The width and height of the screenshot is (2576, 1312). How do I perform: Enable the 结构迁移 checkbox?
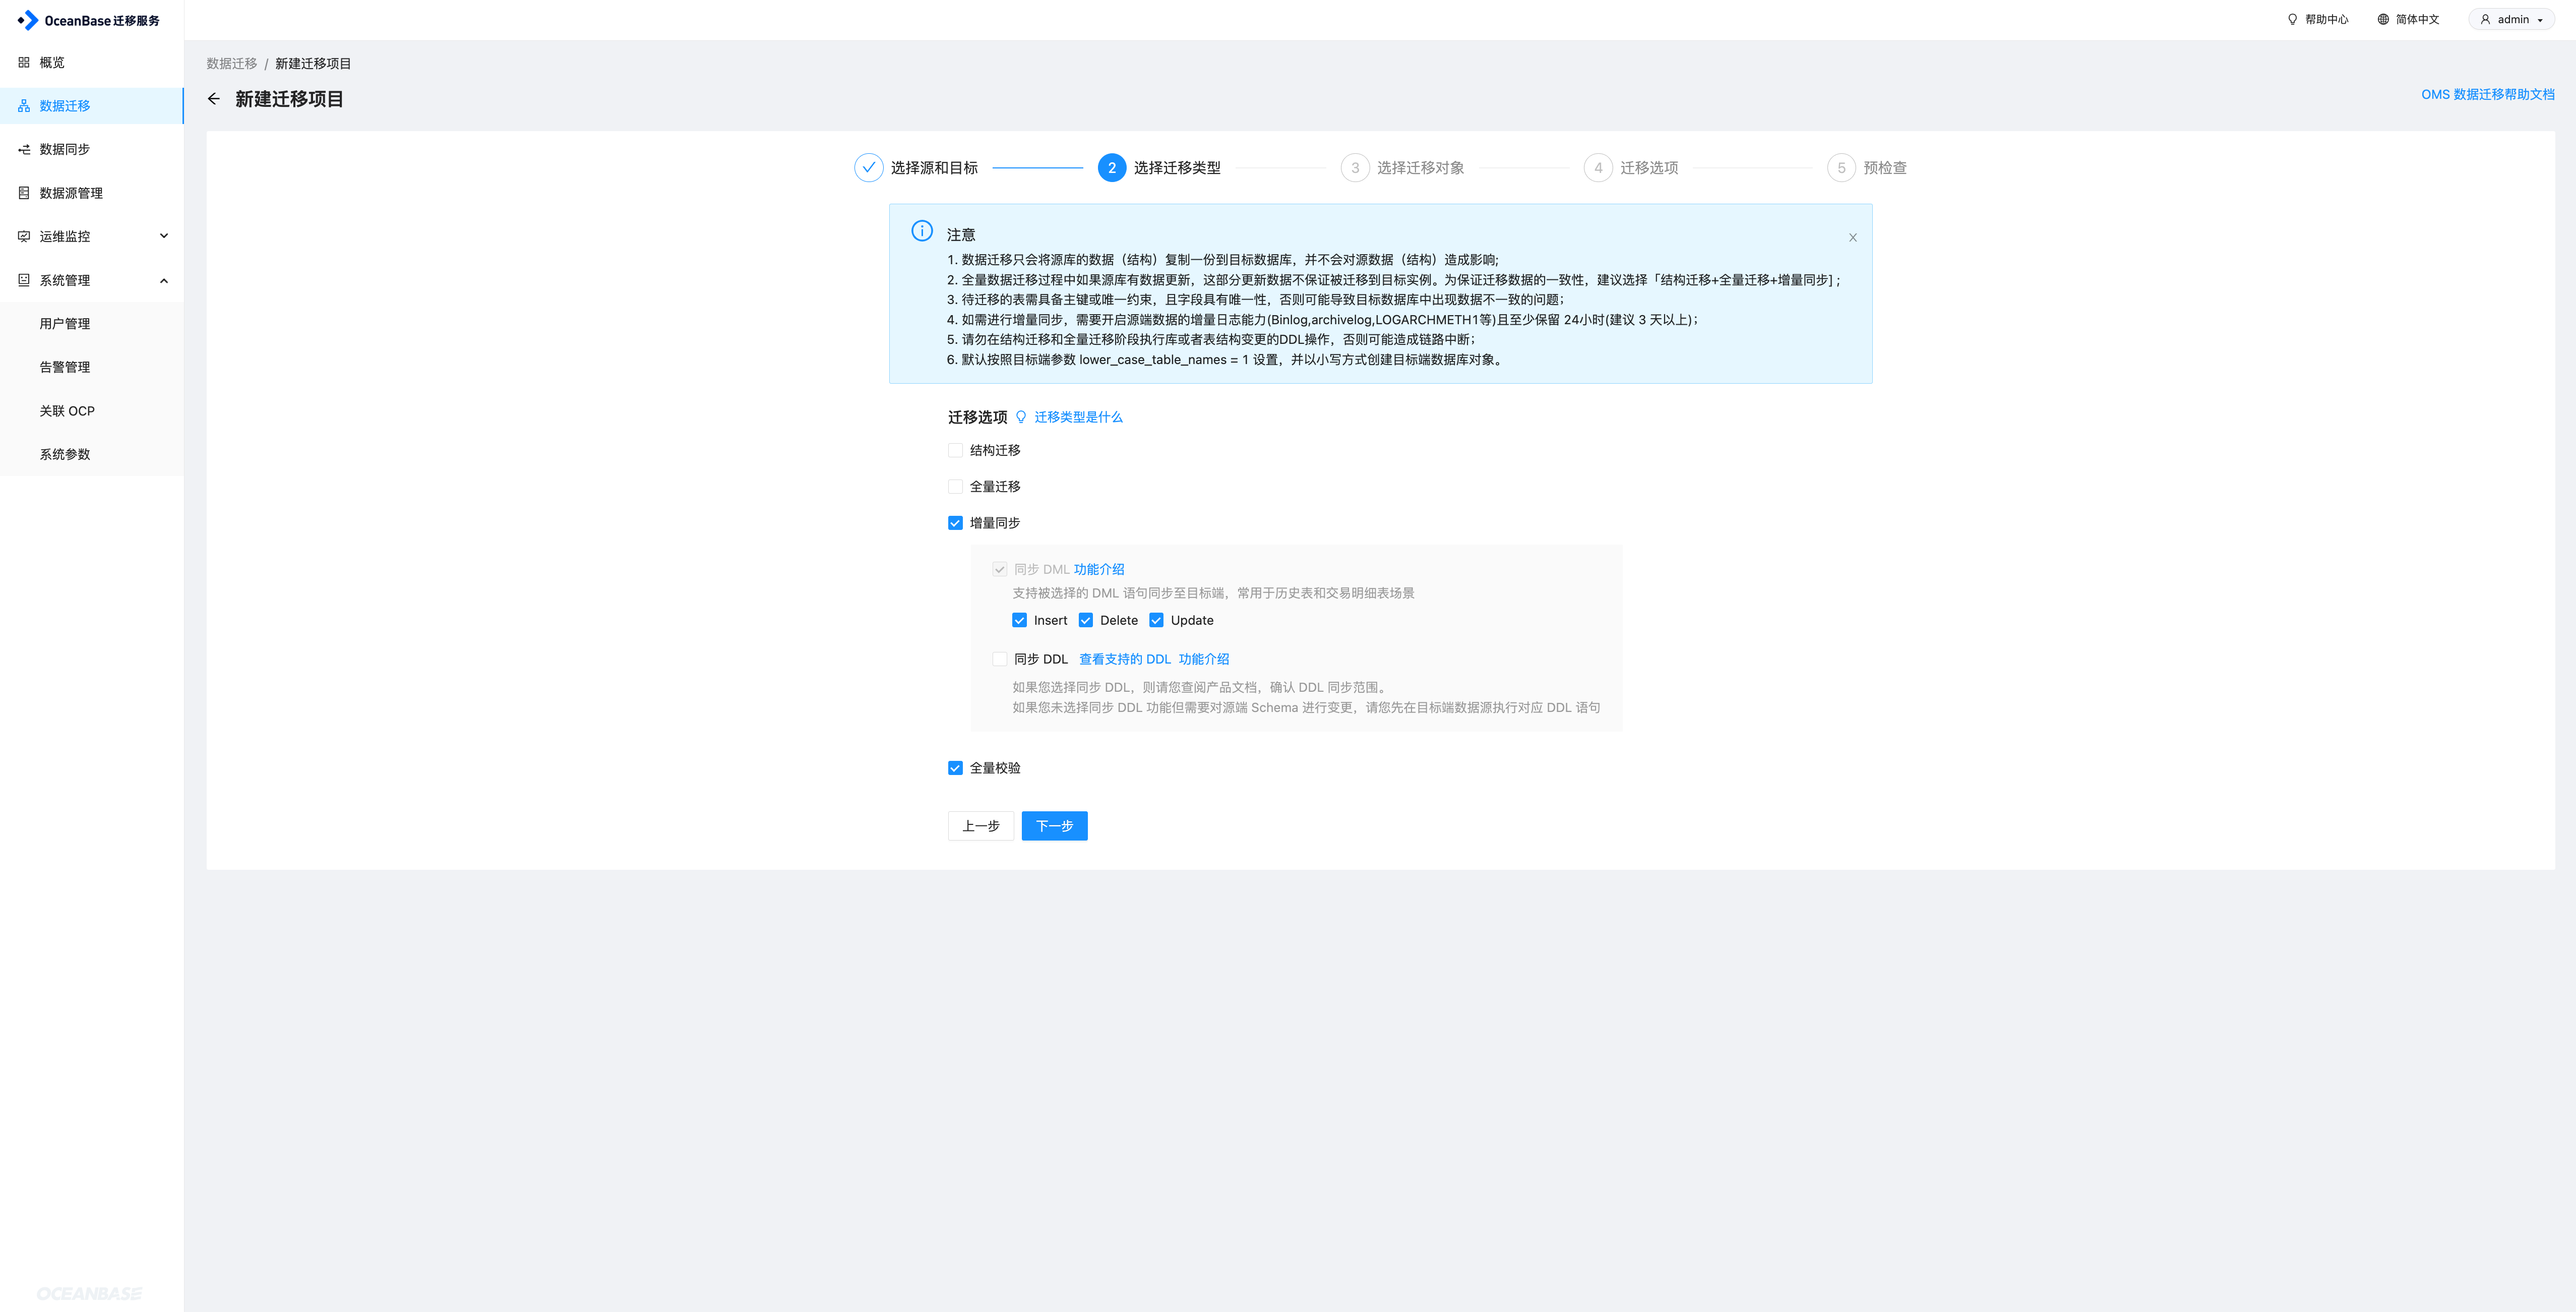955,450
